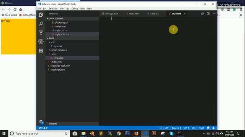Collapse the Open Editors section

(72, 19)
